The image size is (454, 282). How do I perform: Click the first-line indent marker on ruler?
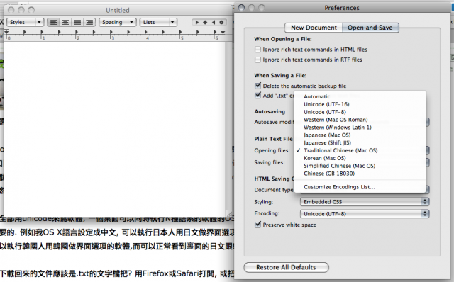click(6, 30)
